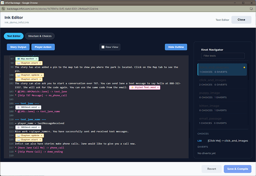This screenshot has width=256, height=176.
Task: Click line 116 text about phone calls
Action: (75, 144)
